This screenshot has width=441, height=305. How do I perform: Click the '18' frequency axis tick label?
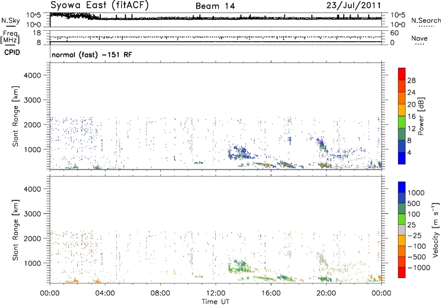(x=37, y=33)
